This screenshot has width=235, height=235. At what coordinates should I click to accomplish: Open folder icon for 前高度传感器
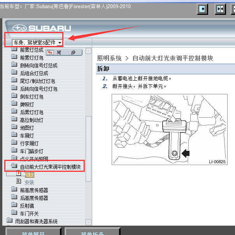[14, 189]
